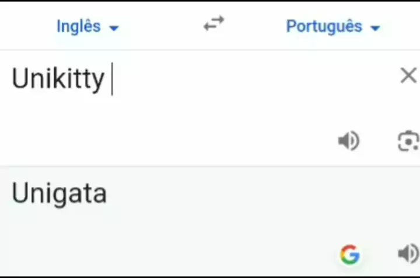
Task: Click blank area of the translation result panel
Action: click(204, 234)
